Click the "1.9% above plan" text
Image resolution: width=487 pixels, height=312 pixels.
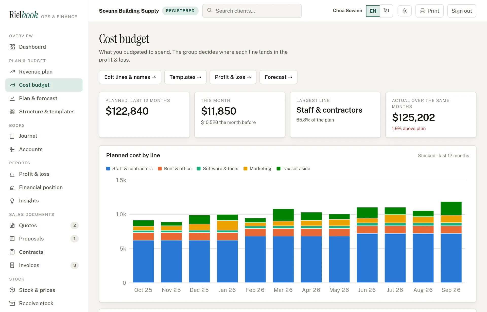(409, 129)
